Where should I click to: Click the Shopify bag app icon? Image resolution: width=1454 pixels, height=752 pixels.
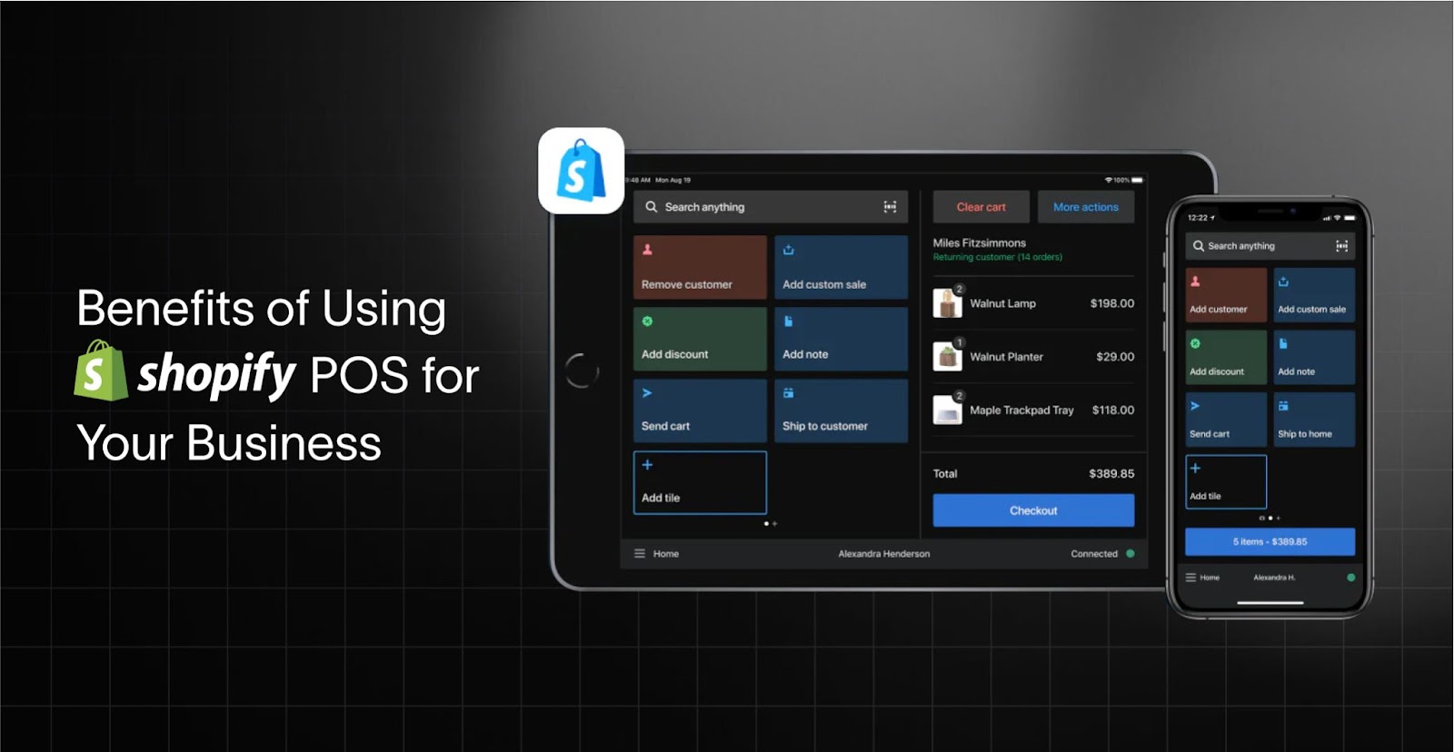581,171
